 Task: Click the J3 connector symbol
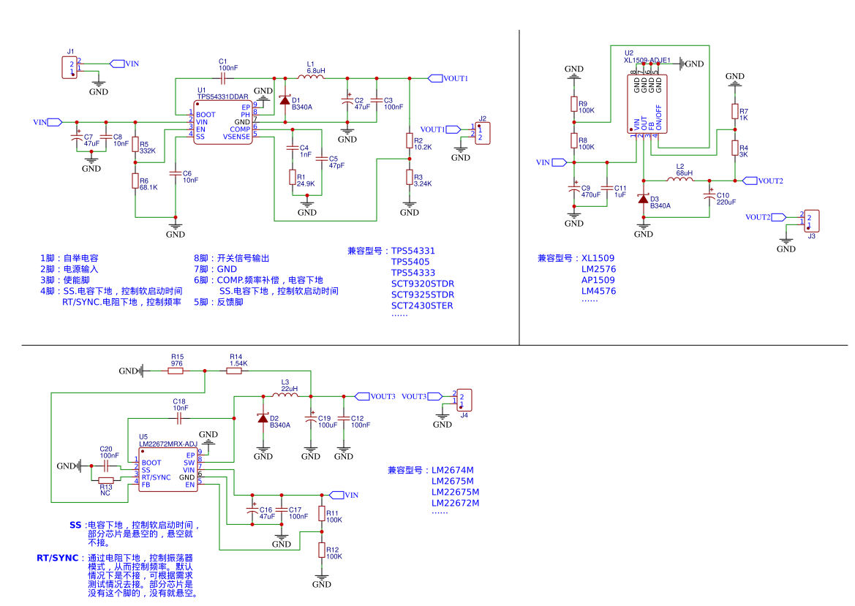812,221
